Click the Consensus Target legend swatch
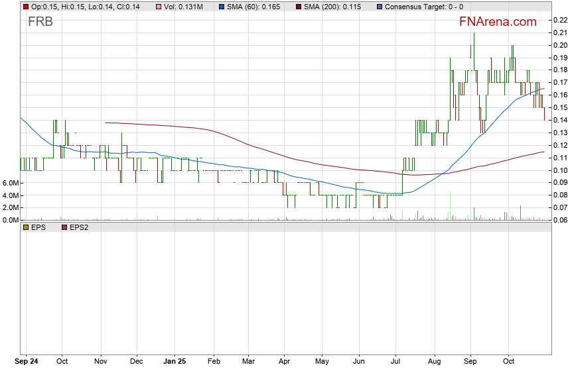 379,7
